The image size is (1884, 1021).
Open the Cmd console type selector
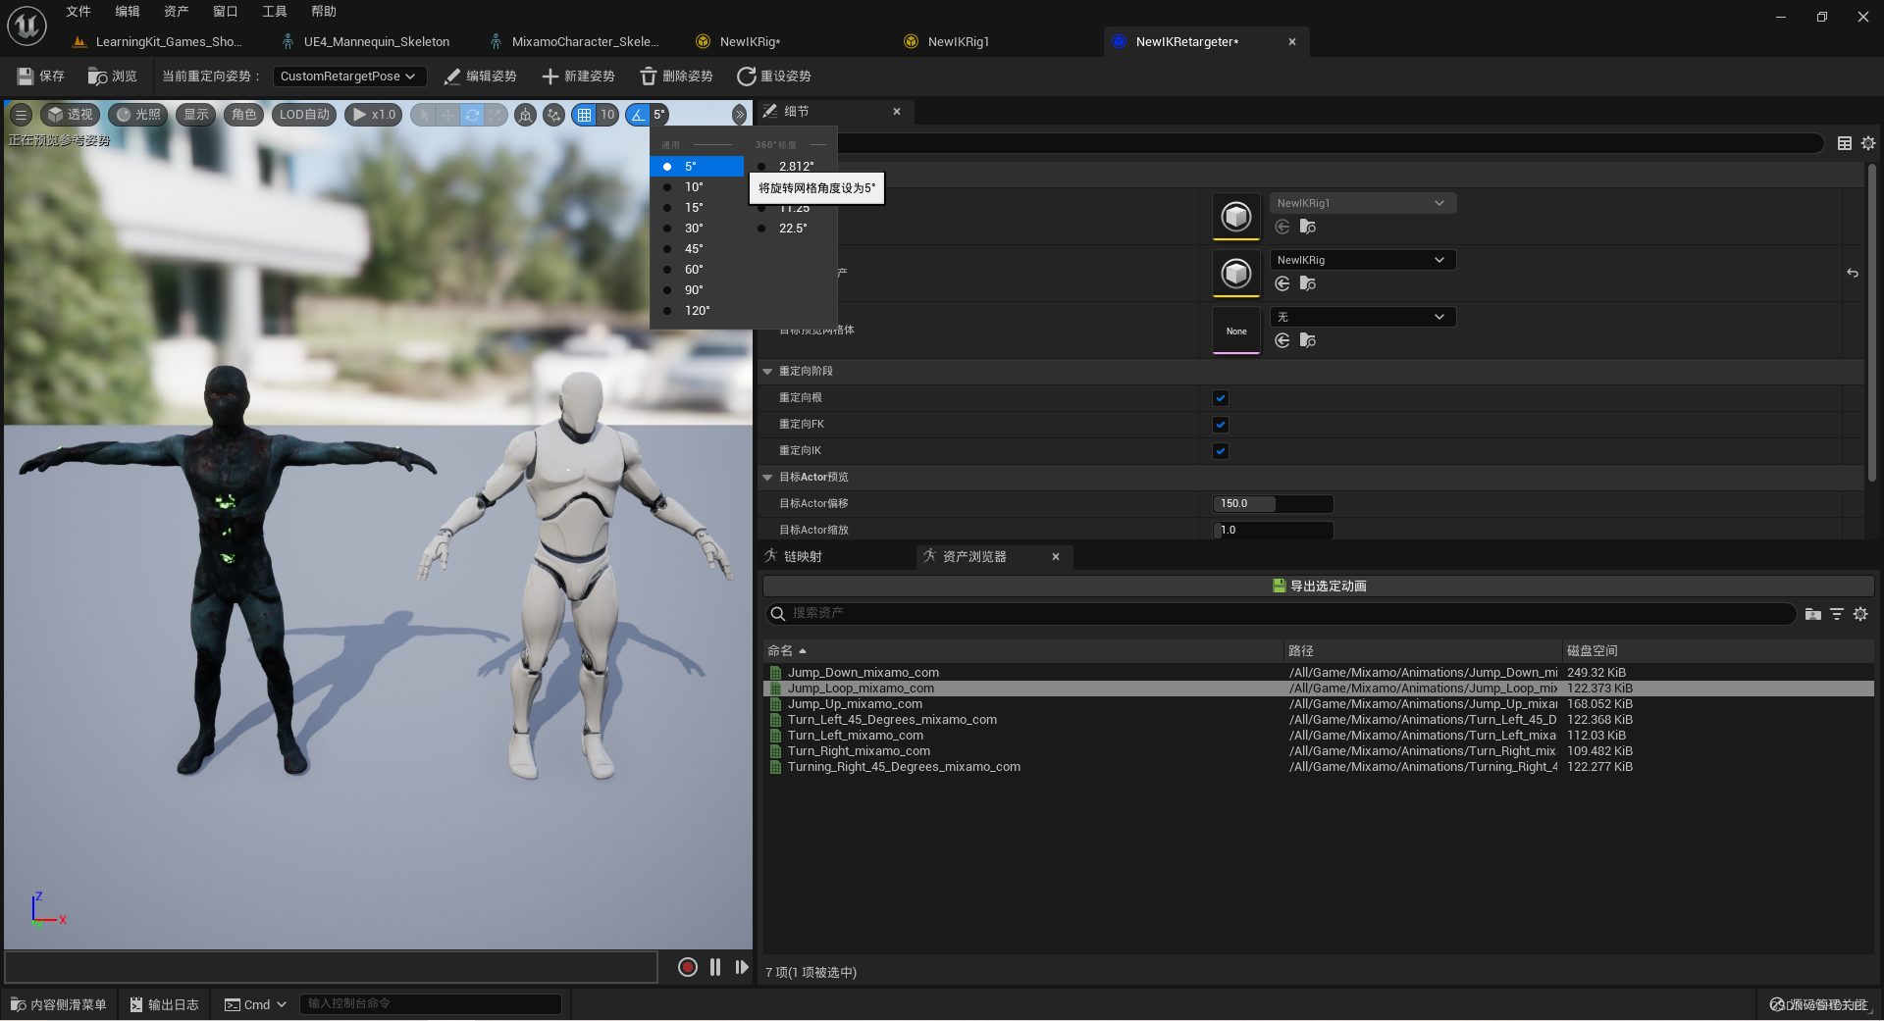255,1004
